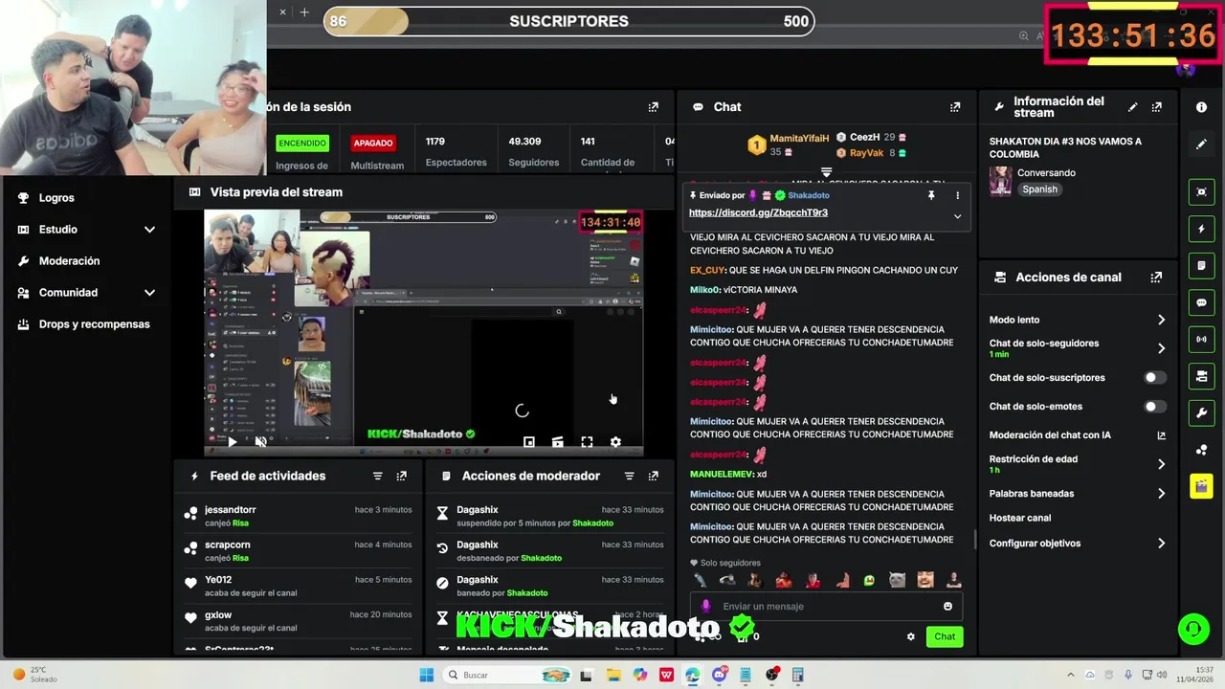Open Windows Start menu

426,675
